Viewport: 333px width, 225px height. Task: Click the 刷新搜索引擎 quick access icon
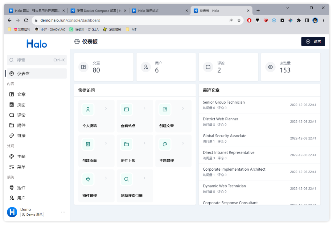click(126, 179)
